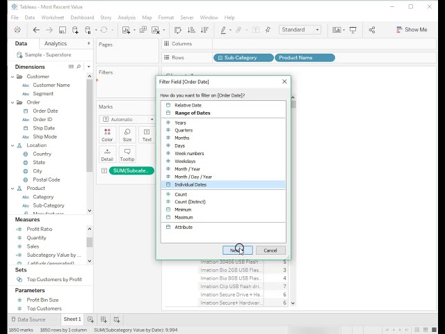Click the Product Name pill on Rows

click(x=305, y=58)
